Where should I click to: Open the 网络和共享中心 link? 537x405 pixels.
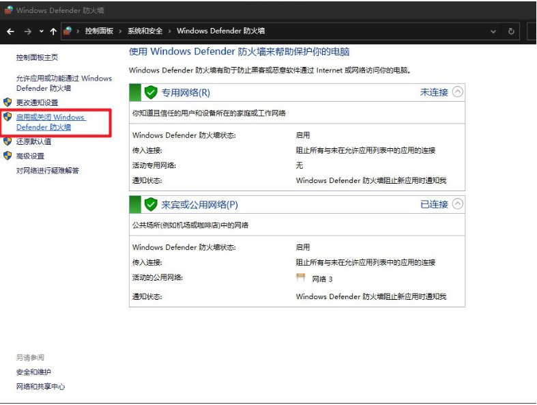[40, 387]
